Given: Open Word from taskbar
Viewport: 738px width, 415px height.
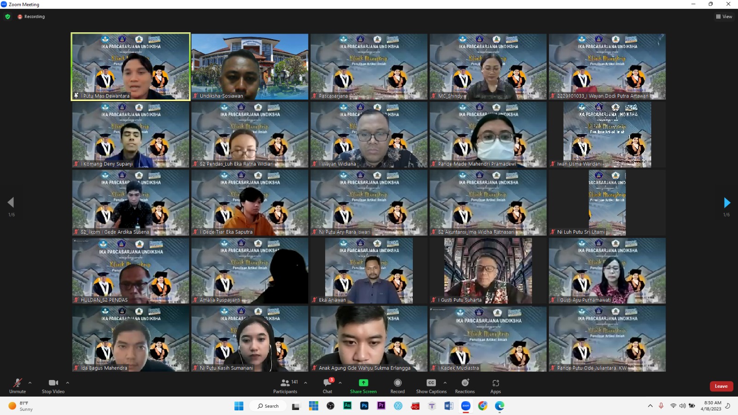Looking at the screenshot, I should (x=449, y=406).
